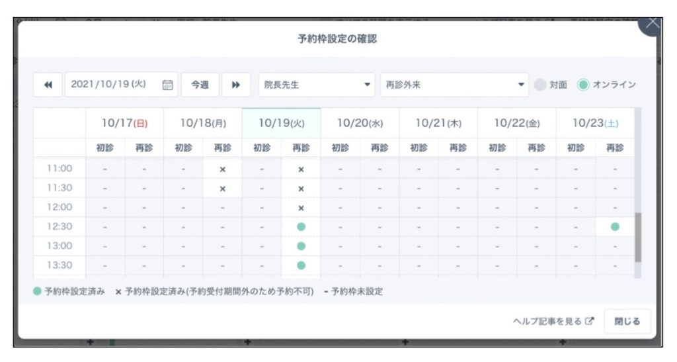677x362 pixels.
Task: Select the 対面 radio option
Action: (541, 85)
